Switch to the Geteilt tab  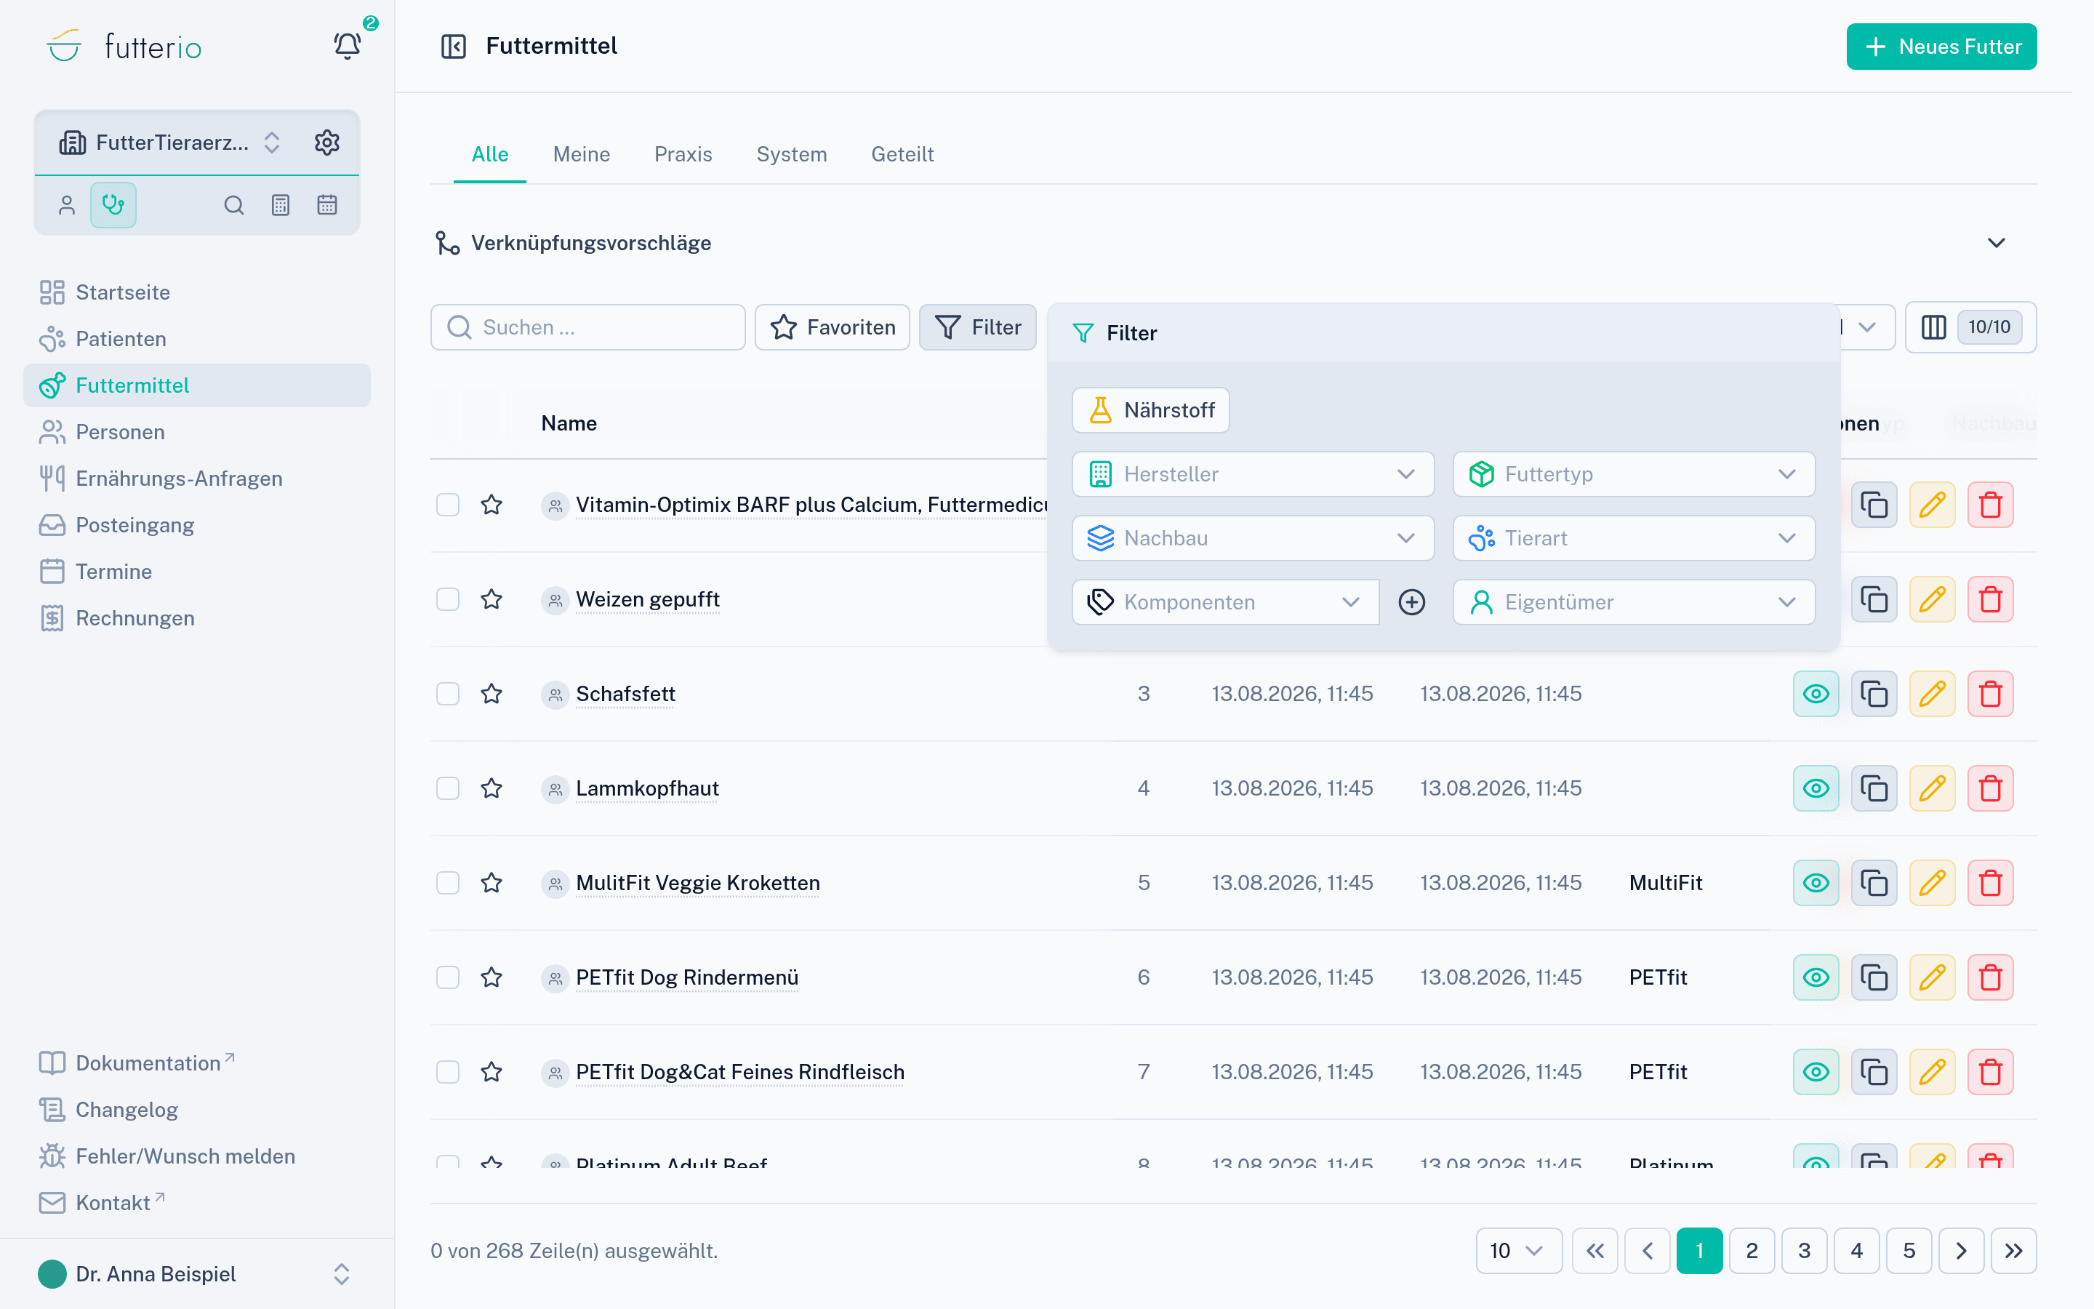click(902, 154)
